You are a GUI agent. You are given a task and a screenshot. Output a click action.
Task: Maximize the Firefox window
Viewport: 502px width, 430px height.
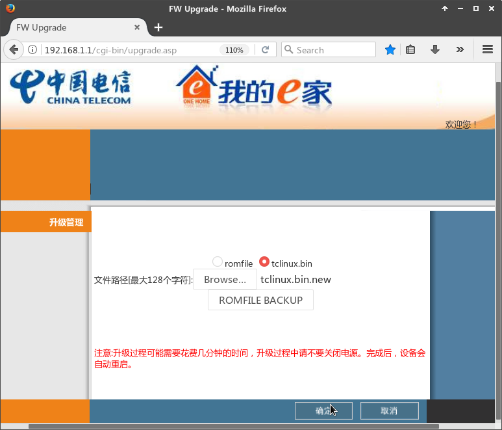[476, 8]
